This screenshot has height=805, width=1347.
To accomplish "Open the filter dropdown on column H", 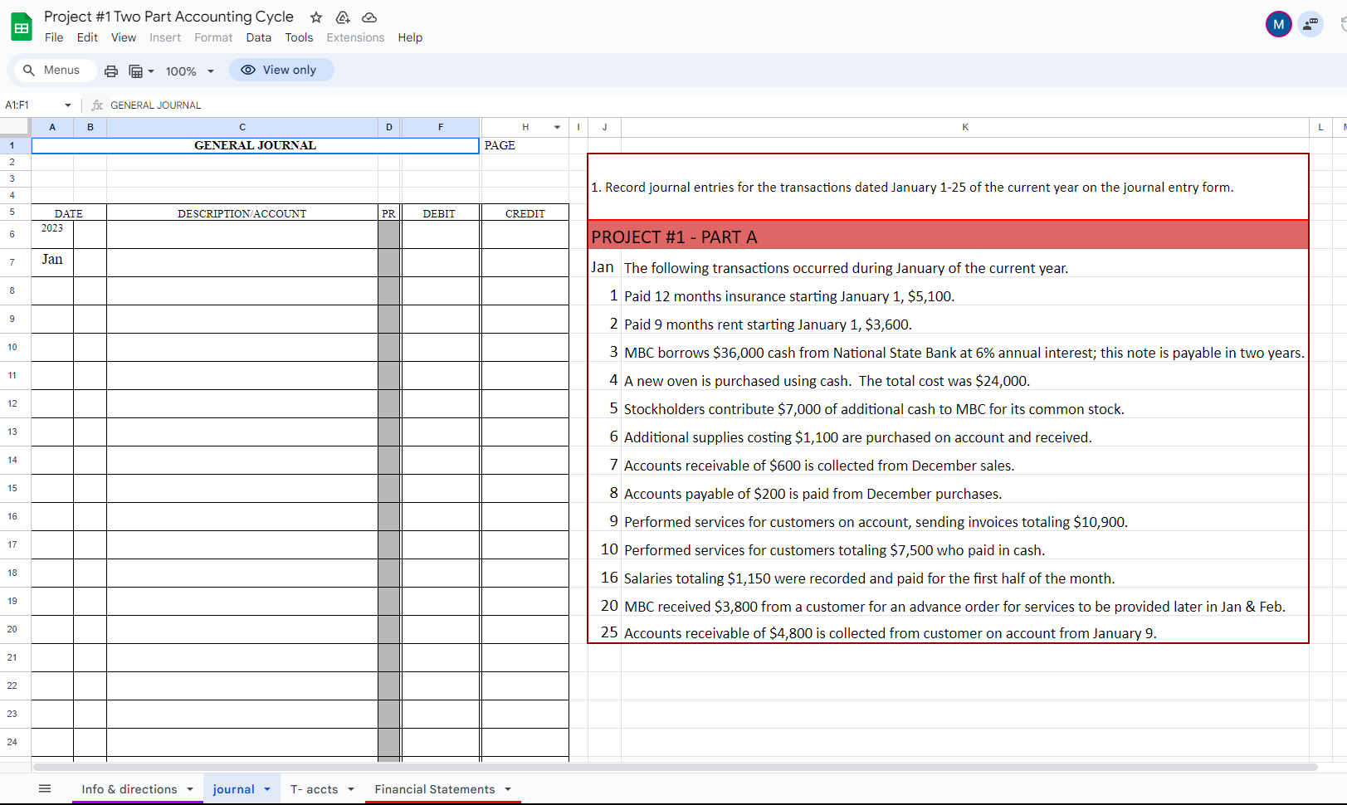I will 557,126.
